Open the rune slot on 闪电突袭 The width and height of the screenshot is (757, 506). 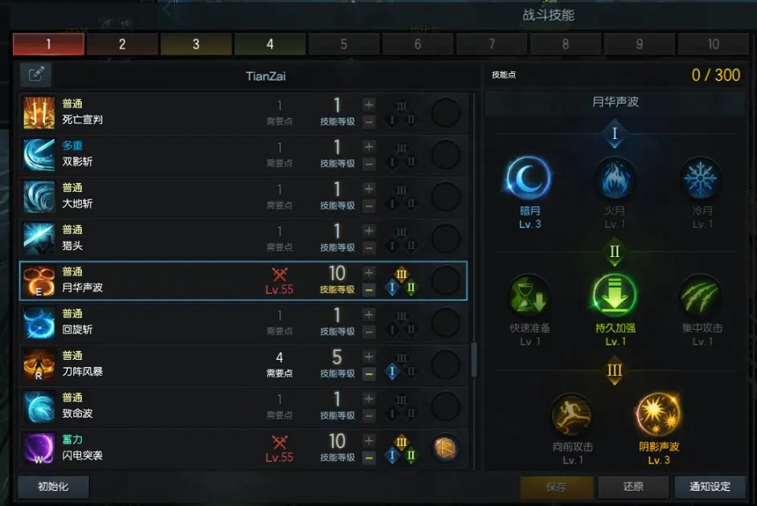pos(444,449)
